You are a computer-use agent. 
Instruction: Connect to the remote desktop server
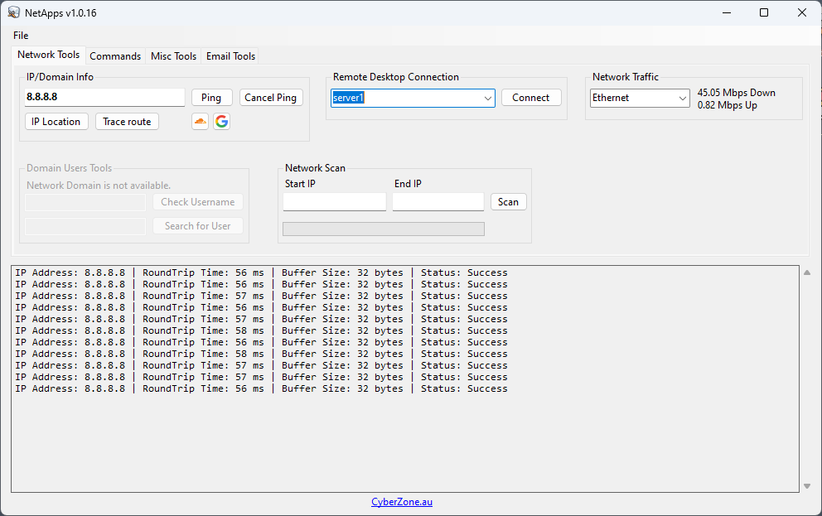coord(530,98)
